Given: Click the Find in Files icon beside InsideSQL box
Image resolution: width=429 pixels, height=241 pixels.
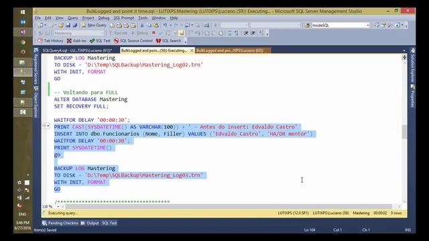Looking at the screenshot, I should click(307, 25).
